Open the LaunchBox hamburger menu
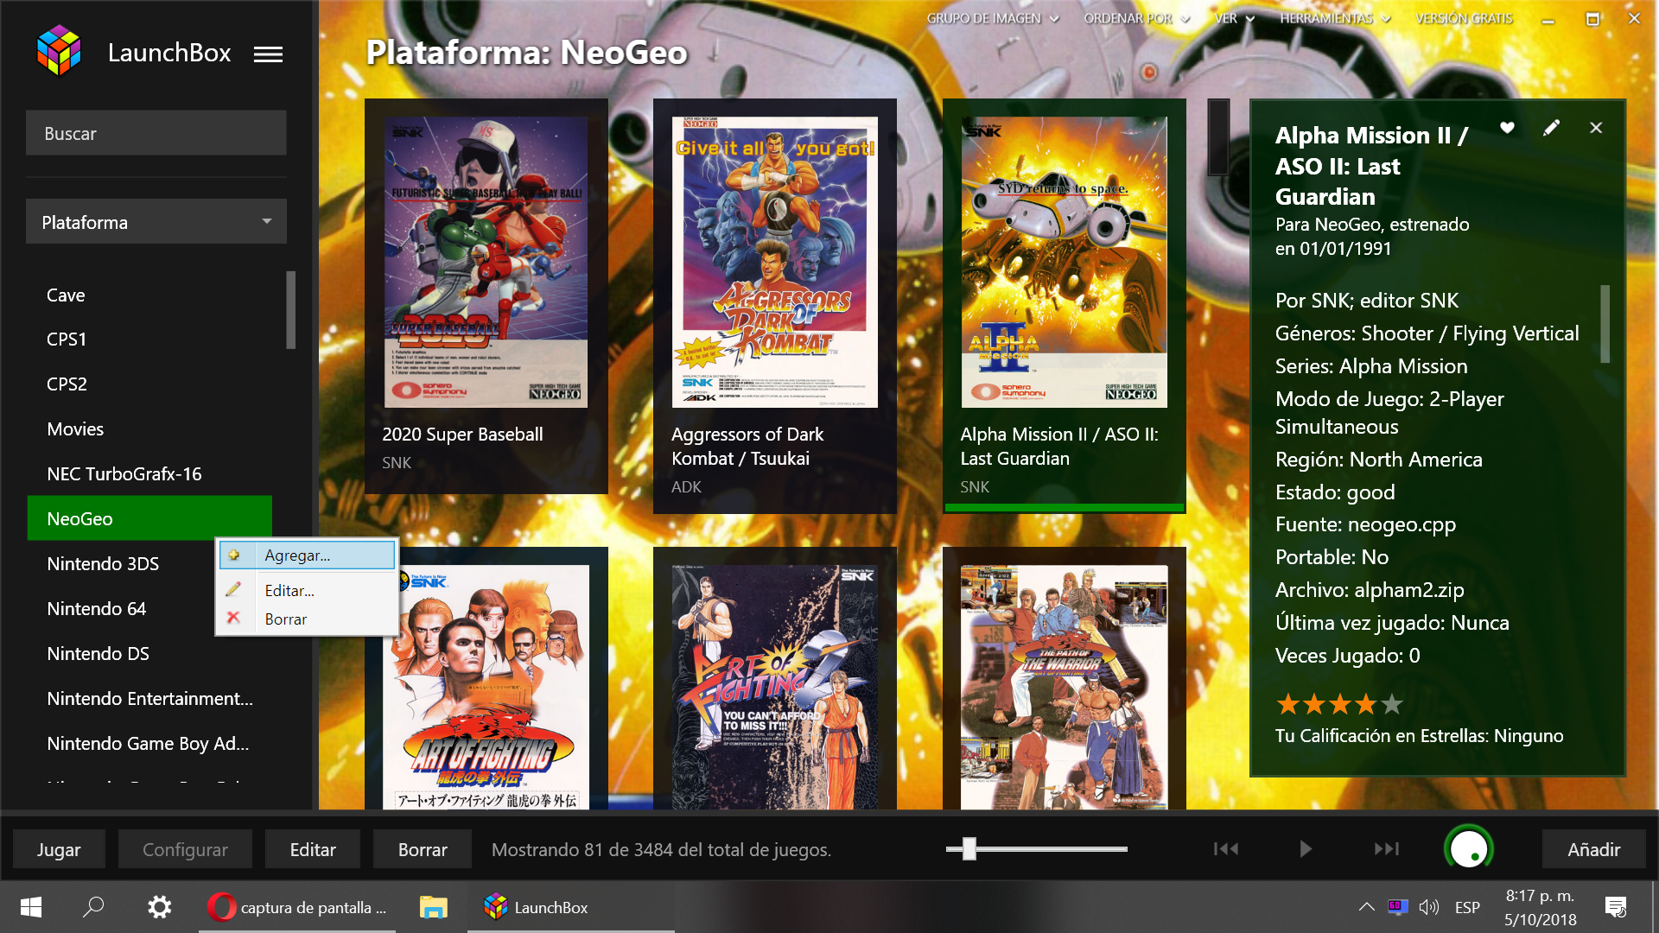1659x933 pixels. pyautogui.click(x=268, y=54)
